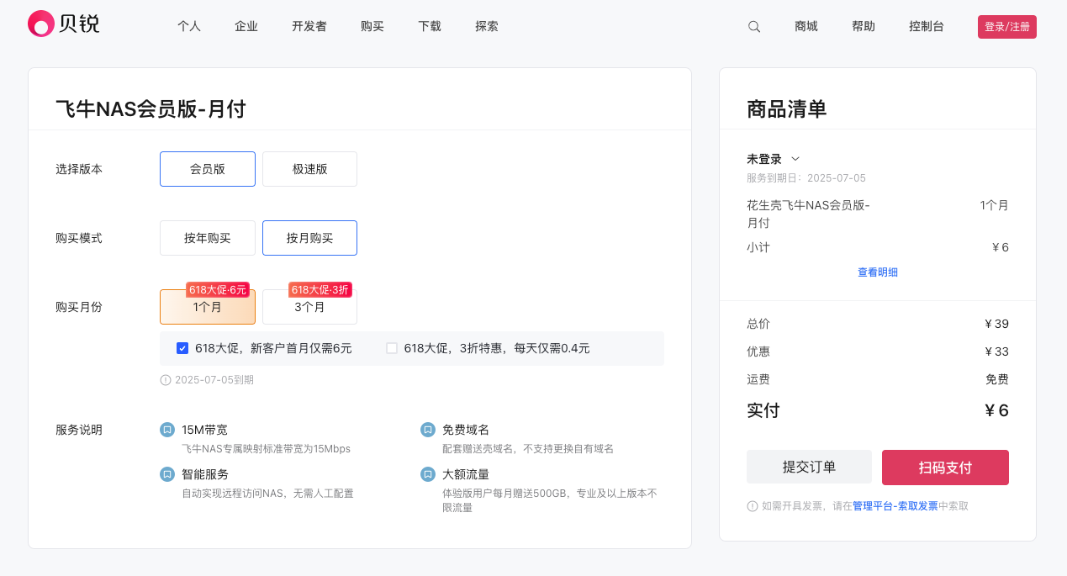This screenshot has height=576, width=1067.
Task: Click the 小计 ¥6 value
Action: pos(1000,247)
